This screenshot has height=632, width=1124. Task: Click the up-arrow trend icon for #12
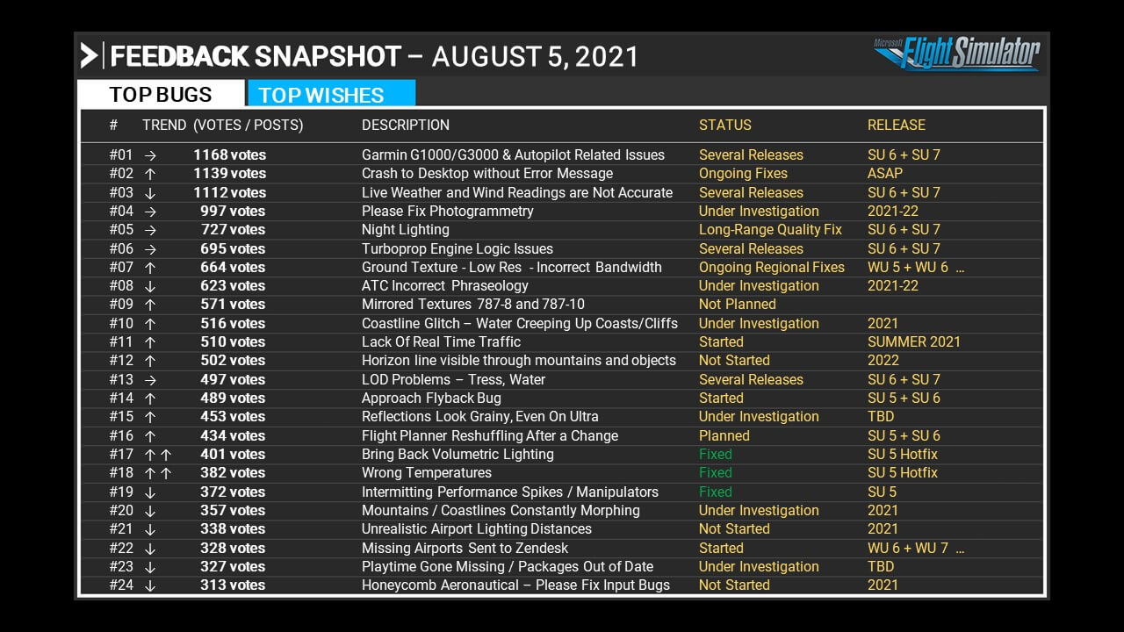[x=150, y=361]
